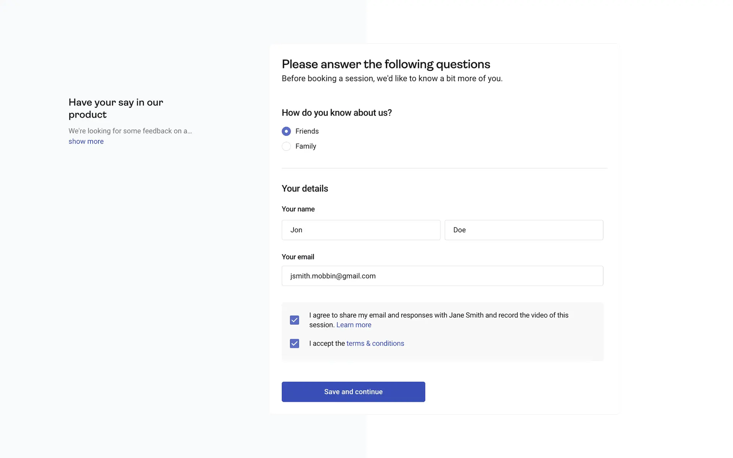Viewport: 733px width, 458px height.
Task: Click the Family option label text
Action: pyautogui.click(x=305, y=146)
